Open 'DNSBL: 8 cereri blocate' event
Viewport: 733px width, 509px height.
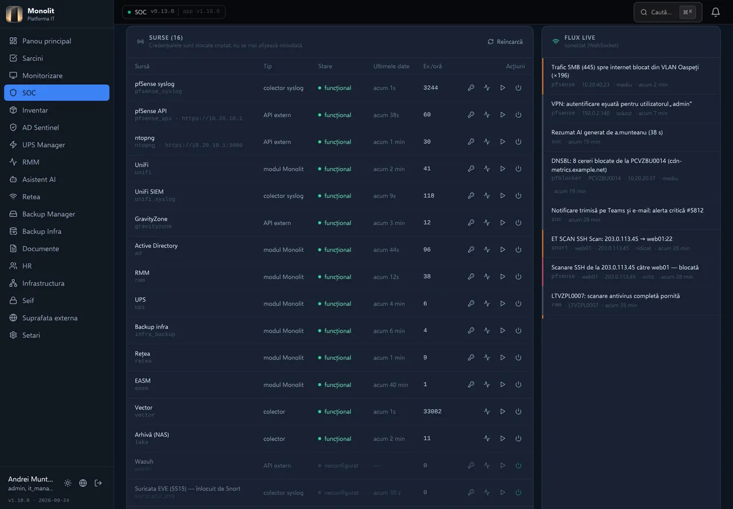tap(631, 176)
